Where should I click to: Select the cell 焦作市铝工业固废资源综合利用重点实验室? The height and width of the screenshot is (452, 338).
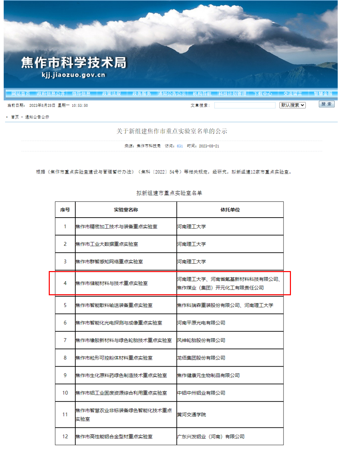(126, 393)
